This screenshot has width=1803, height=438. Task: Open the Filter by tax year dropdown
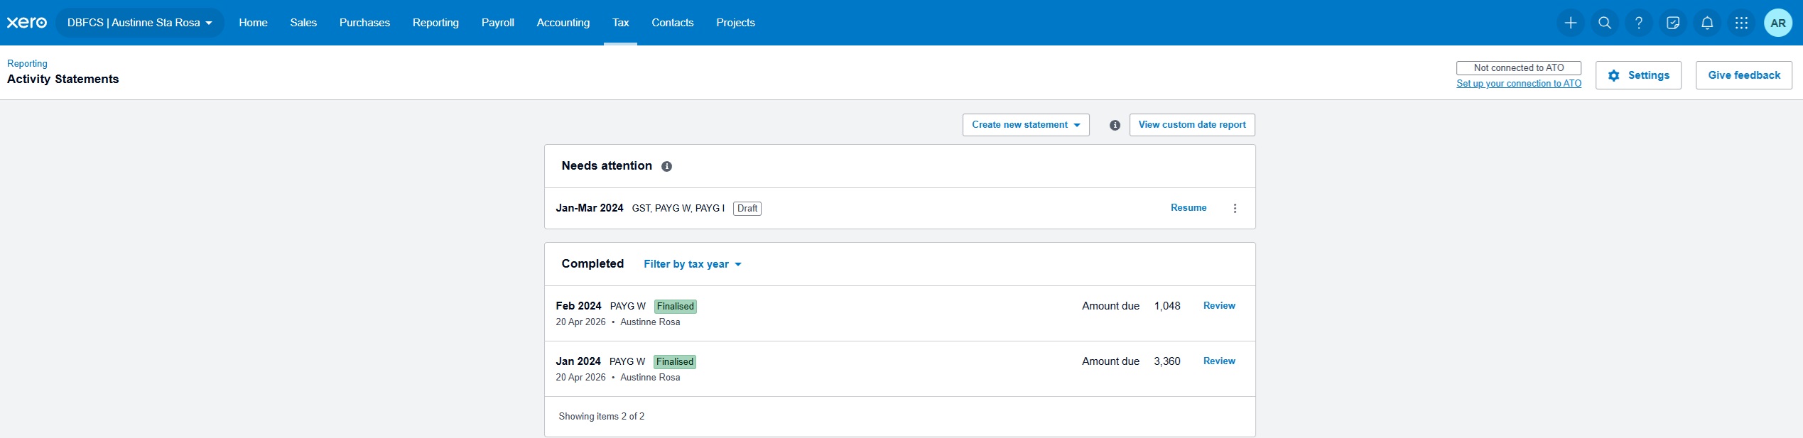pos(692,264)
